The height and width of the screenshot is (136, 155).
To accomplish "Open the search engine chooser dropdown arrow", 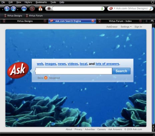I will coord(114,8).
